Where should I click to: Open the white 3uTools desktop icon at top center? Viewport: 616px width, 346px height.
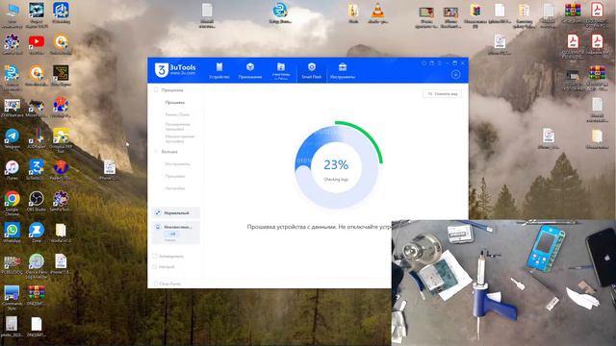[x=280, y=12]
